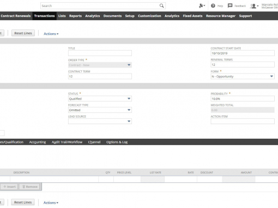278x208 pixels.
Task: Click the Contract Term field
Action: pos(100,76)
